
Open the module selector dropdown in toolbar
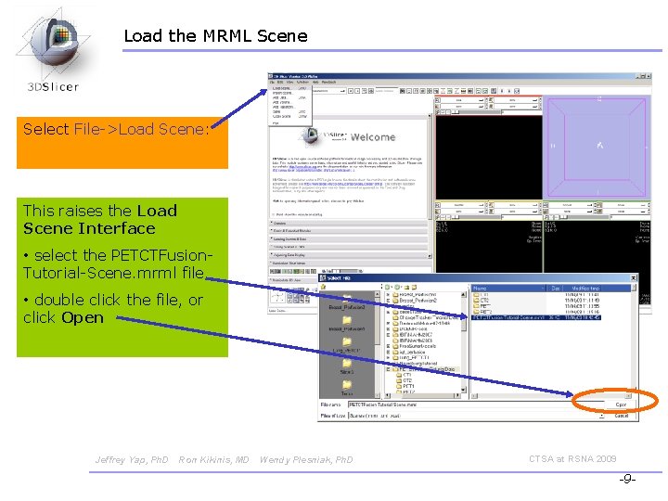pyautogui.click(x=329, y=91)
